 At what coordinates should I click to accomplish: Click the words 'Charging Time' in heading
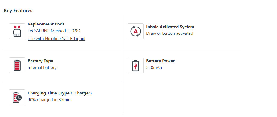pyautogui.click(x=42, y=93)
